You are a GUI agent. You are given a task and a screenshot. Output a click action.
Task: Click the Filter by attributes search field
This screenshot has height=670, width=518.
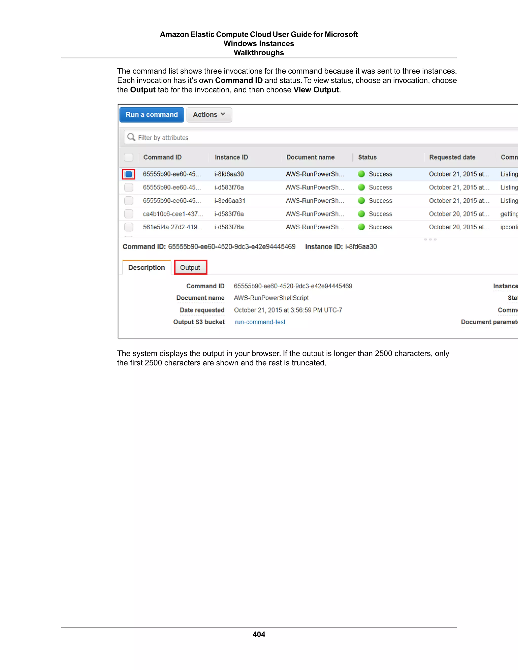coord(321,137)
